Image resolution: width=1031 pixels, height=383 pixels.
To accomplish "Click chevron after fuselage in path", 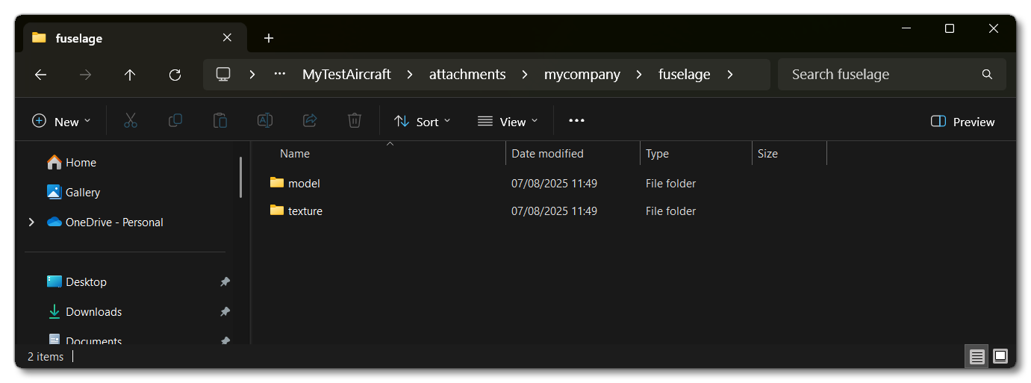I will [x=729, y=75].
